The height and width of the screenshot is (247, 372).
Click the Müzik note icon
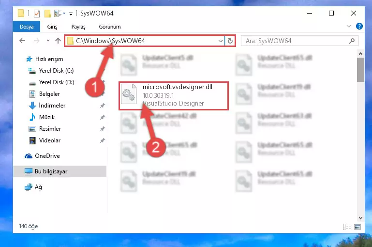click(32, 117)
